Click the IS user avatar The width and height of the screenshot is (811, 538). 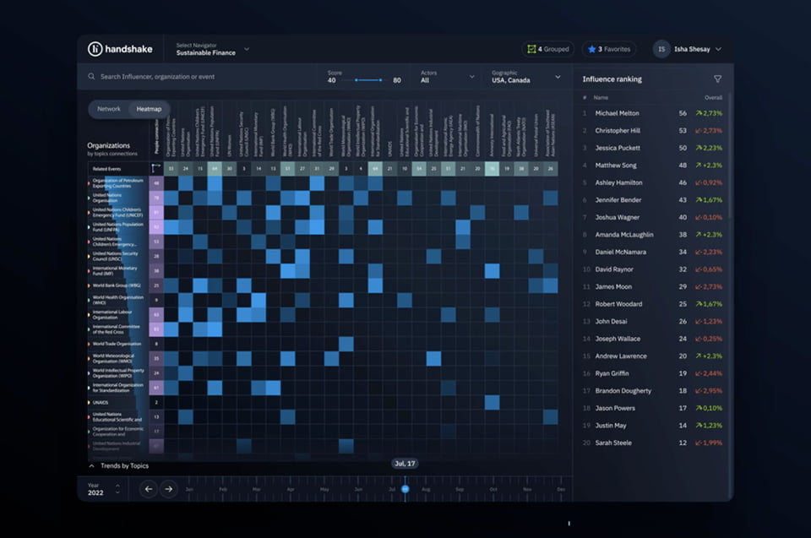[x=661, y=49]
